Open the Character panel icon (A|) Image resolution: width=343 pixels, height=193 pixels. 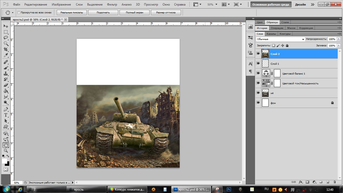coord(250,64)
